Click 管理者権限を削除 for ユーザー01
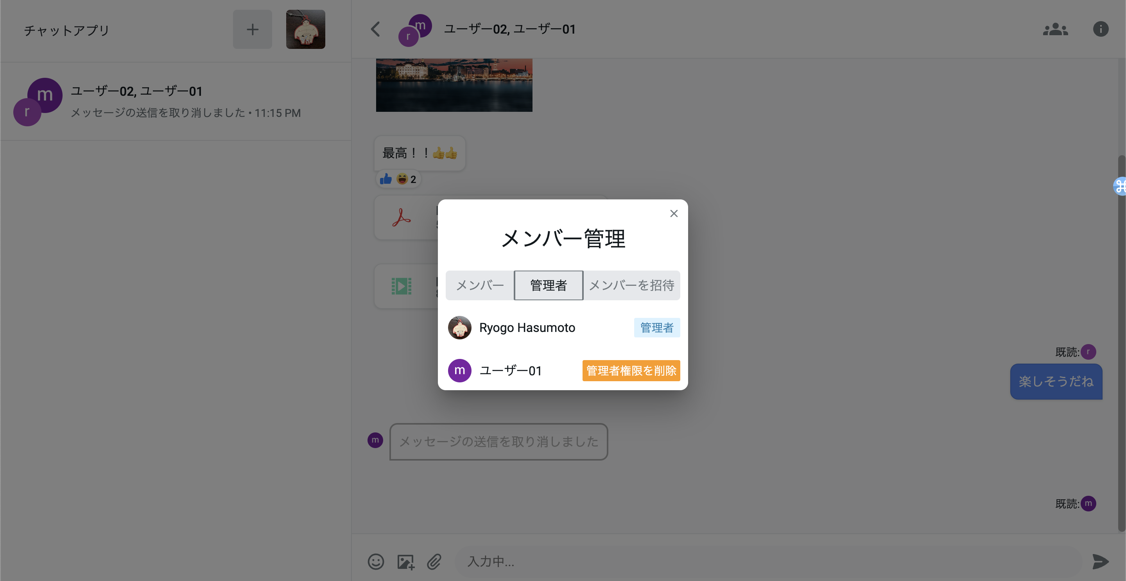The width and height of the screenshot is (1126, 581). [631, 371]
